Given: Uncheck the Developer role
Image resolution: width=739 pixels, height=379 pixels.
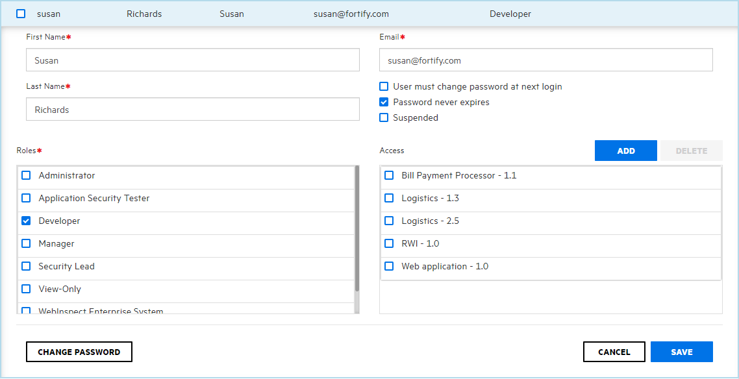Looking at the screenshot, I should tap(26, 221).
